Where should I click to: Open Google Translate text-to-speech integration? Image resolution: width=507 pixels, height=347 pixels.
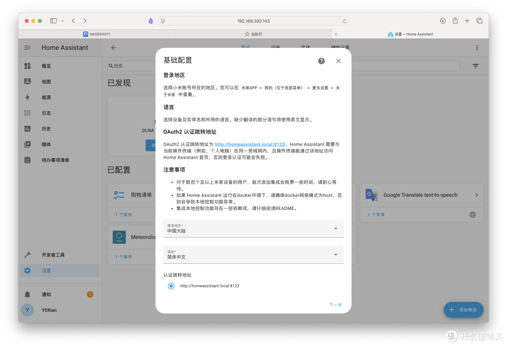coord(421,195)
